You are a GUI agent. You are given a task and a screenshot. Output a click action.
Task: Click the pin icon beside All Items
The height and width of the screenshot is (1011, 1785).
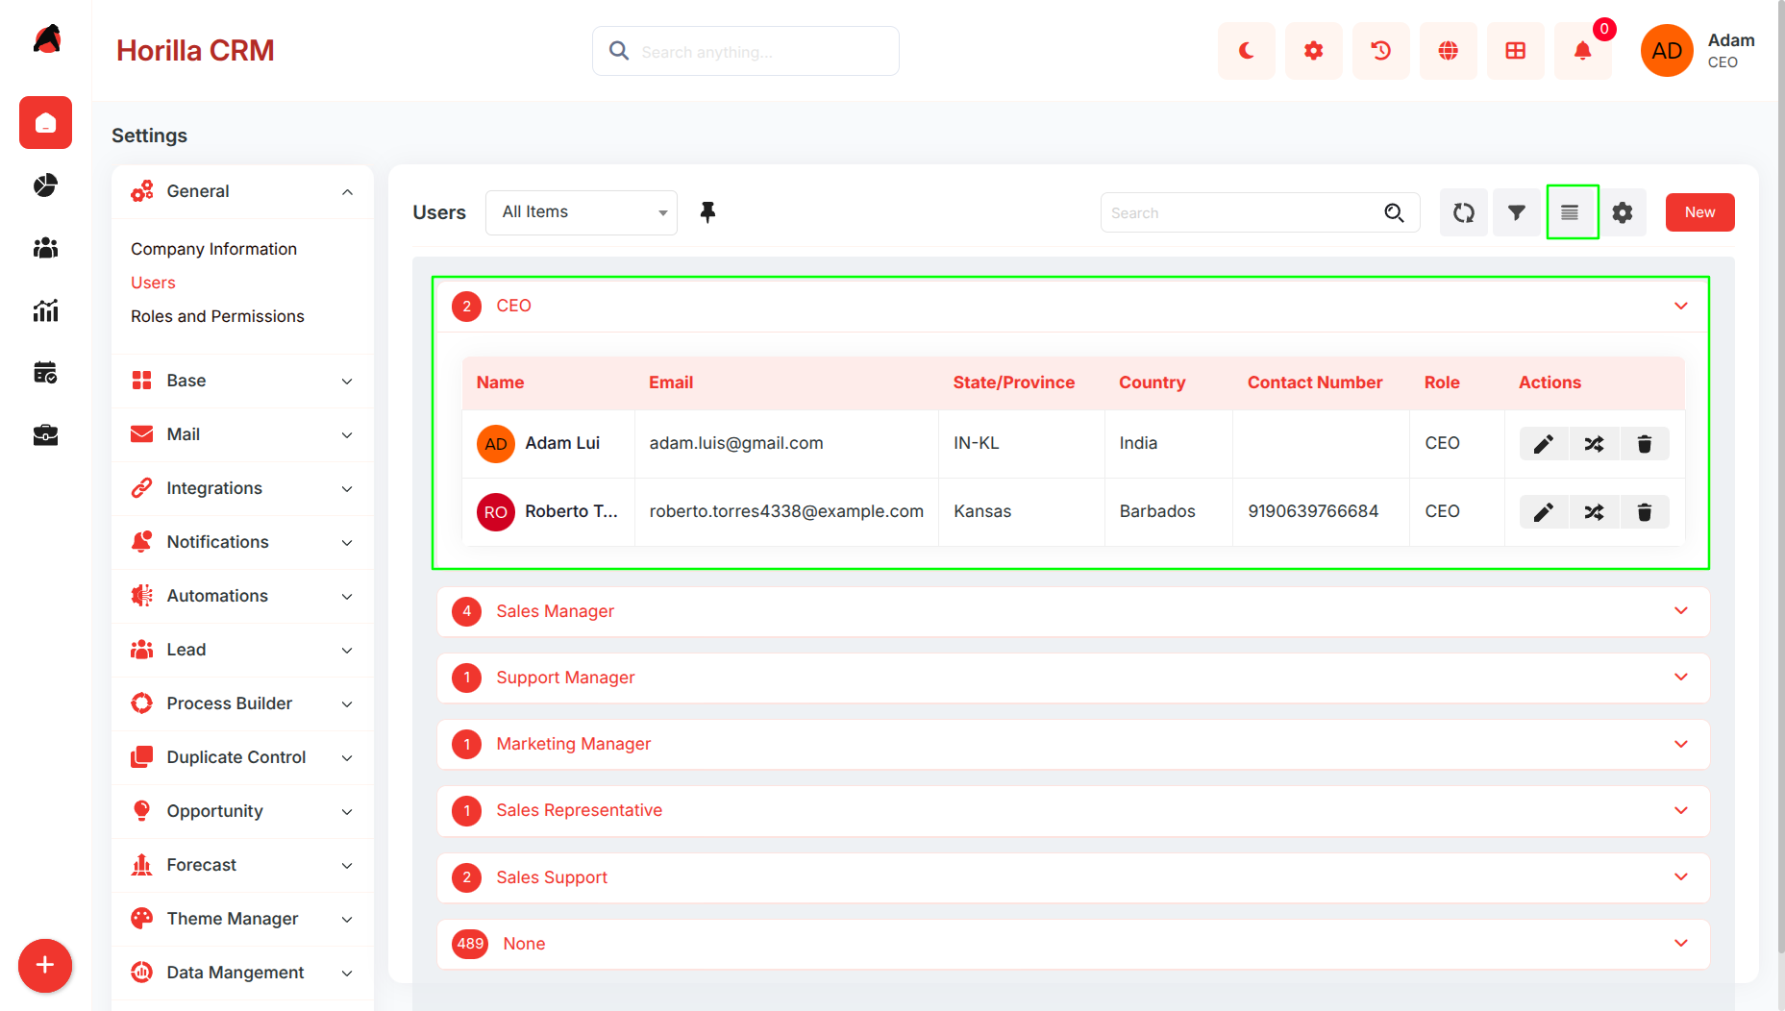(x=707, y=212)
